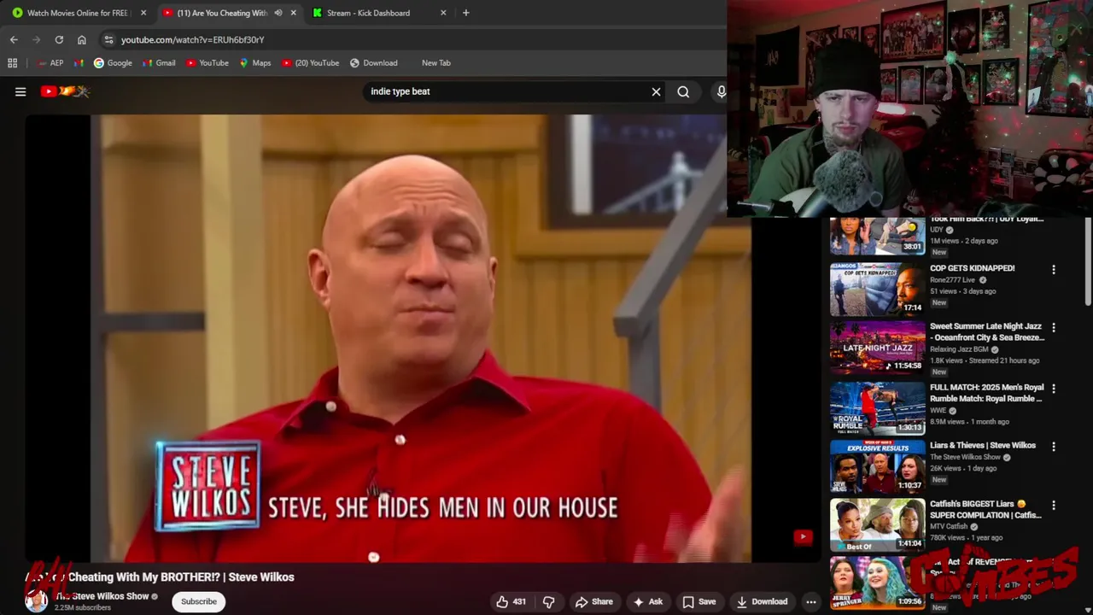The image size is (1093, 615).
Task: Click the WWE channel name
Action: [938, 410]
